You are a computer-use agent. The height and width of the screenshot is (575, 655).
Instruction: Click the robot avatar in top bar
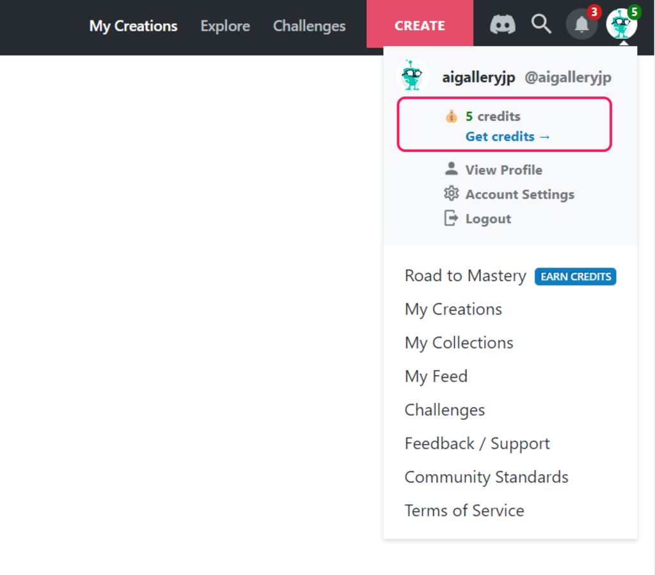pyautogui.click(x=621, y=24)
